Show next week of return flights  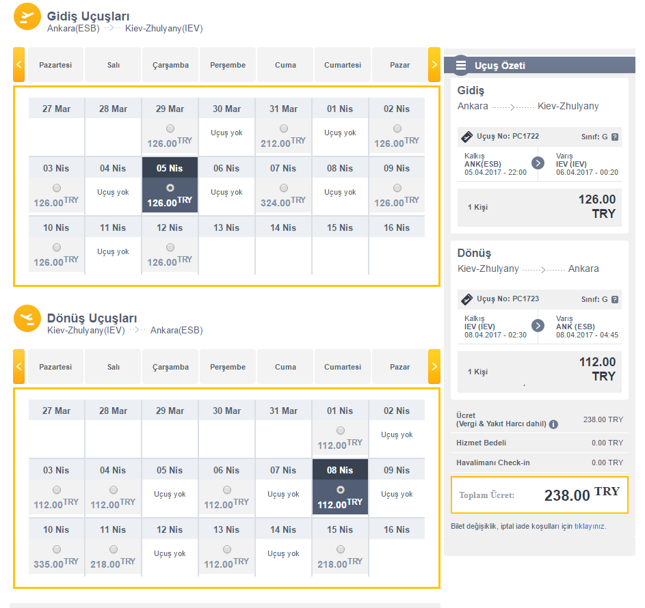tap(434, 367)
